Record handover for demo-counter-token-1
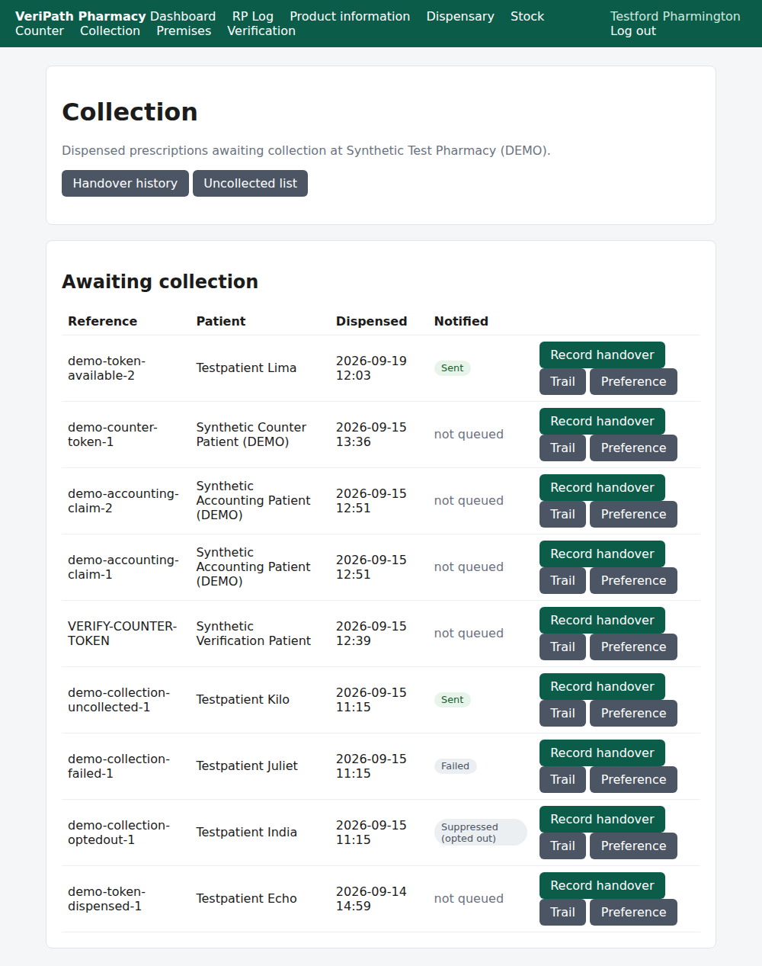This screenshot has width=762, height=966. 602,421
